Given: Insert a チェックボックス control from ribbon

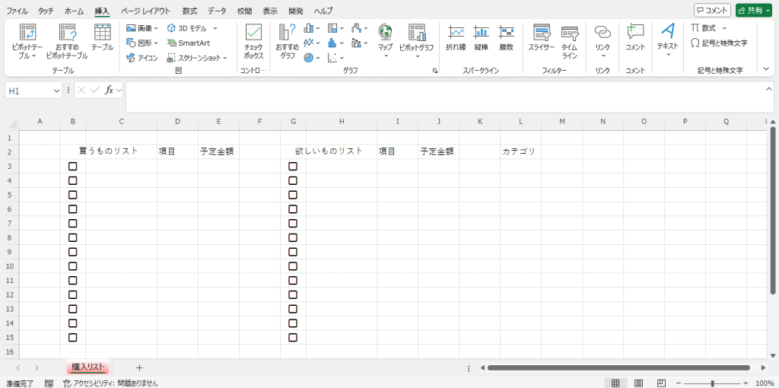Looking at the screenshot, I should click(253, 33).
